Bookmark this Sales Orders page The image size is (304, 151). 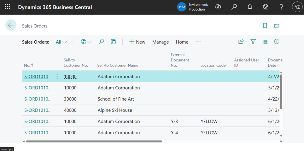click(265, 26)
